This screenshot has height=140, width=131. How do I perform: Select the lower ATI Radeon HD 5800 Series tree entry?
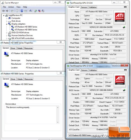[26, 30]
